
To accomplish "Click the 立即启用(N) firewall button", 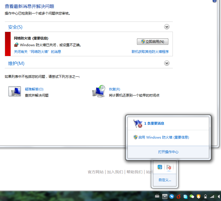I will point(152,41).
